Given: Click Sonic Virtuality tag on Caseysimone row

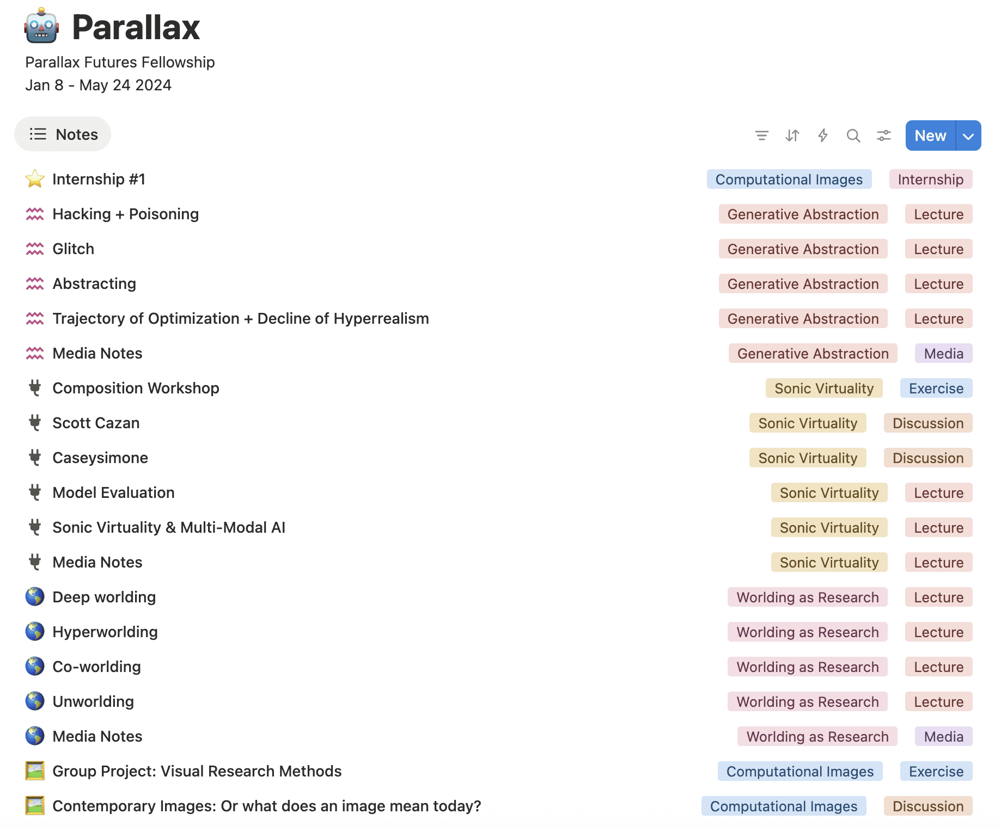Looking at the screenshot, I should coord(808,458).
